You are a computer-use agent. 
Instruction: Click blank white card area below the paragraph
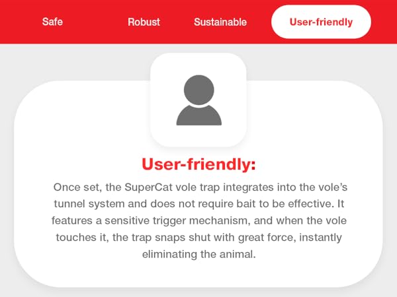click(198, 274)
